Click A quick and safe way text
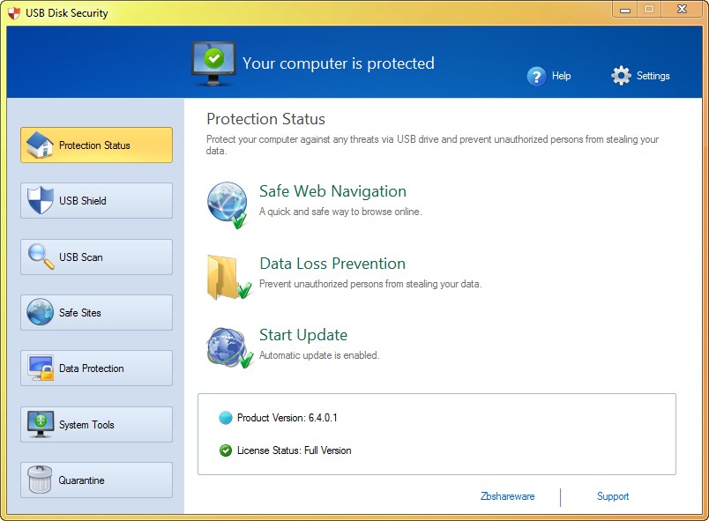Image resolution: width=709 pixels, height=521 pixels. (x=340, y=212)
